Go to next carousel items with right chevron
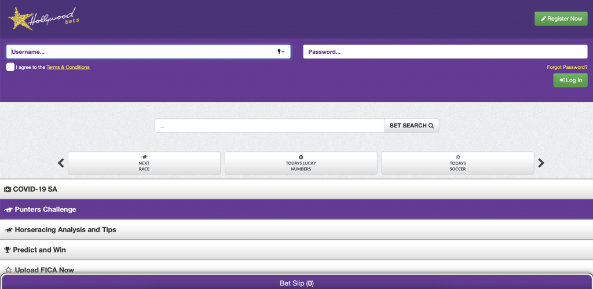Viewport: 593px width, 289px height. click(x=541, y=163)
